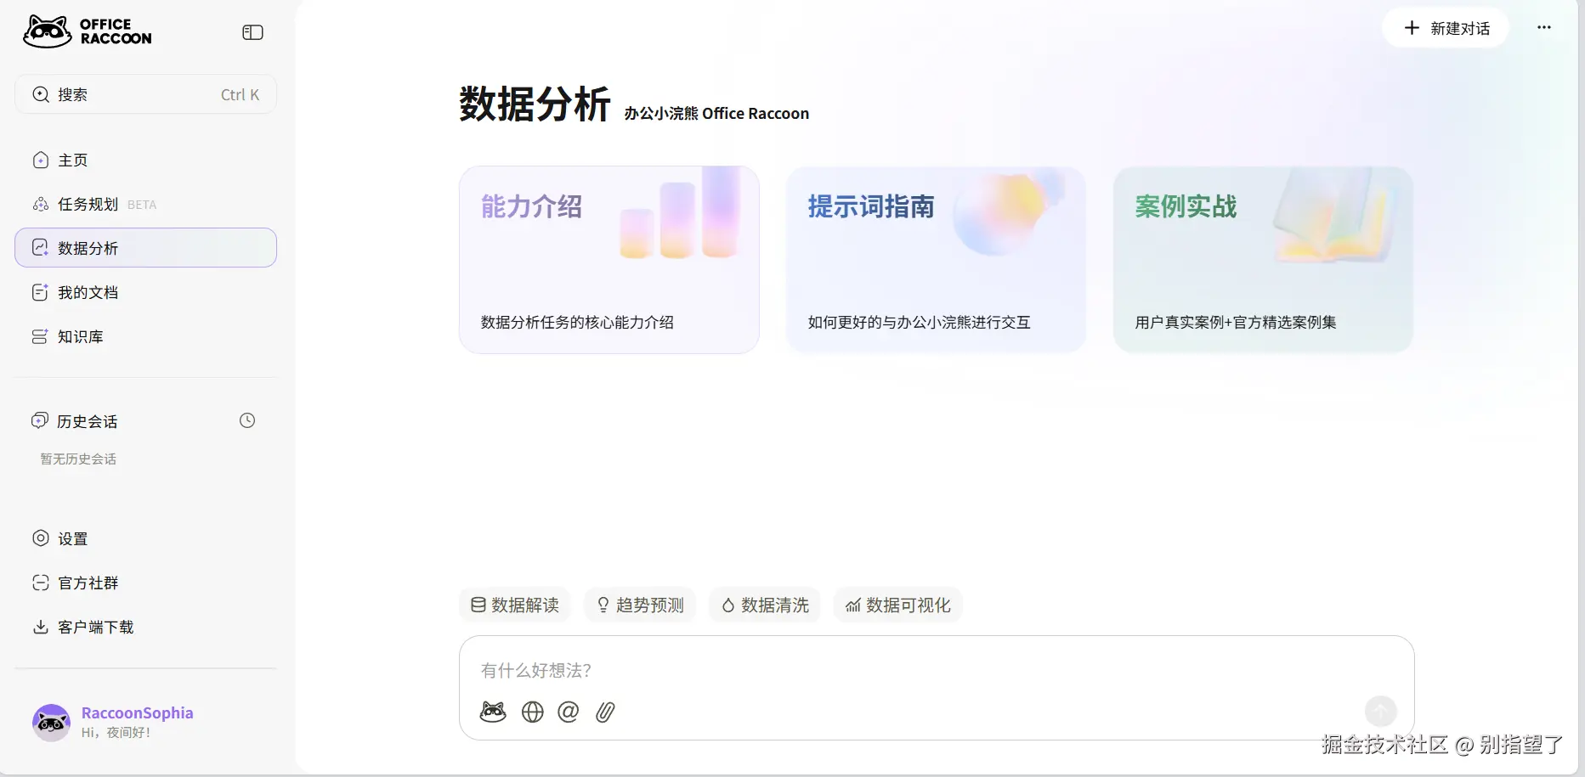Go to the 主页 home page
Viewport: 1585px width, 777px height.
(x=145, y=160)
